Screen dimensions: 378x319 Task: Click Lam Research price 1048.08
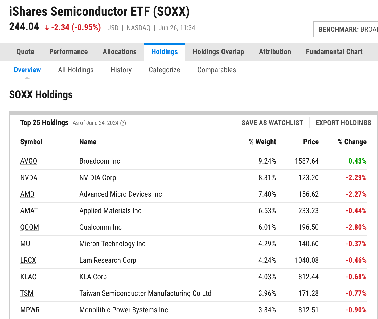[x=307, y=260]
